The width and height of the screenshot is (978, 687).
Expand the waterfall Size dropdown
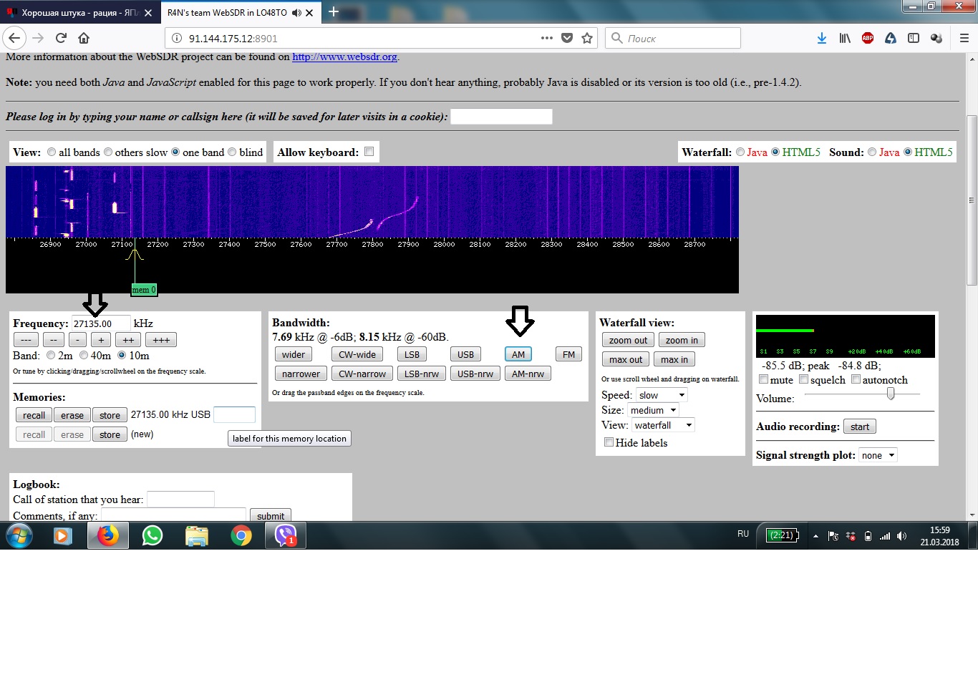tap(654, 410)
